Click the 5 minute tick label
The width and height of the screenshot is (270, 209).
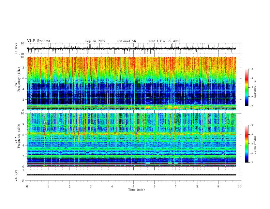coord(133,186)
